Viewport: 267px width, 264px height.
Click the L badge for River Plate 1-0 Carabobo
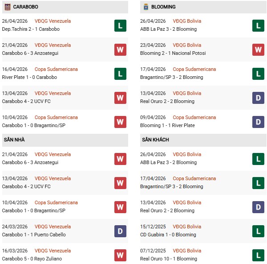point(120,74)
